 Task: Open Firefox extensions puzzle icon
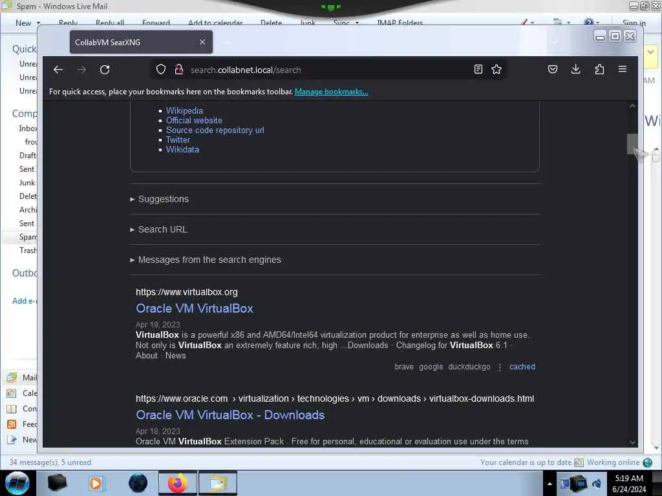coord(599,70)
